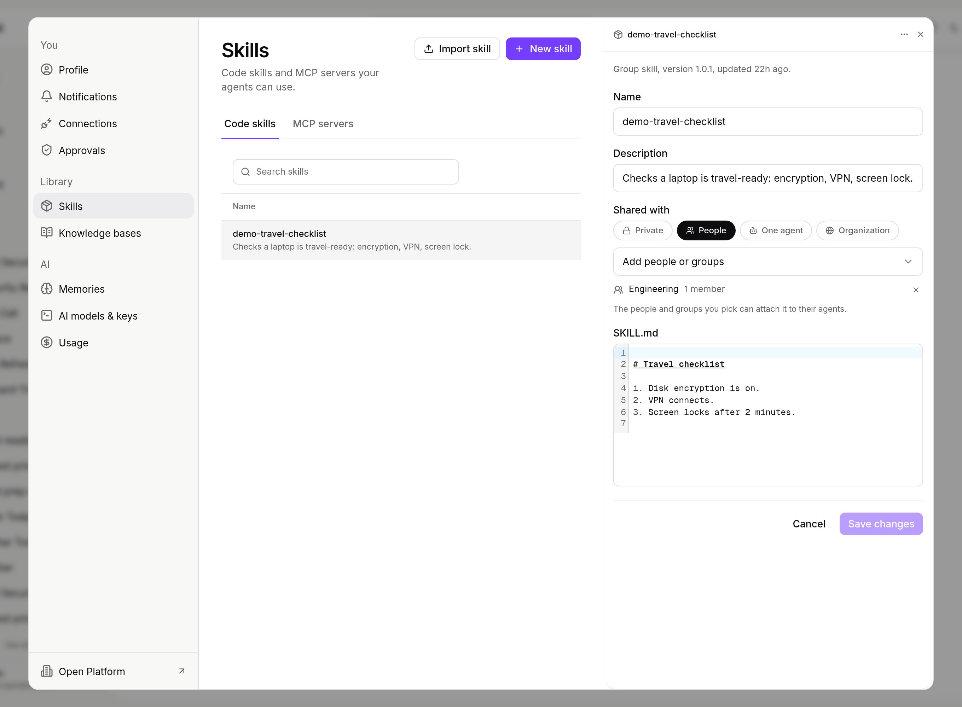The height and width of the screenshot is (707, 962).
Task: Click the magnifier icon in Search skills
Action: 245,171
